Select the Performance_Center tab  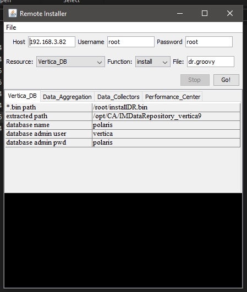pos(173,97)
